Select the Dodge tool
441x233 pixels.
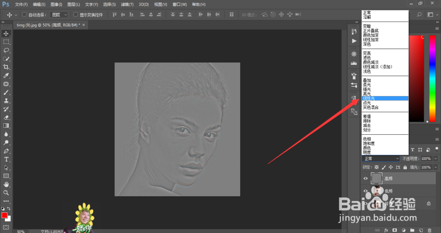(6, 143)
